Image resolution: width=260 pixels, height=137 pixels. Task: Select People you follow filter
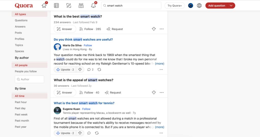[29, 71]
